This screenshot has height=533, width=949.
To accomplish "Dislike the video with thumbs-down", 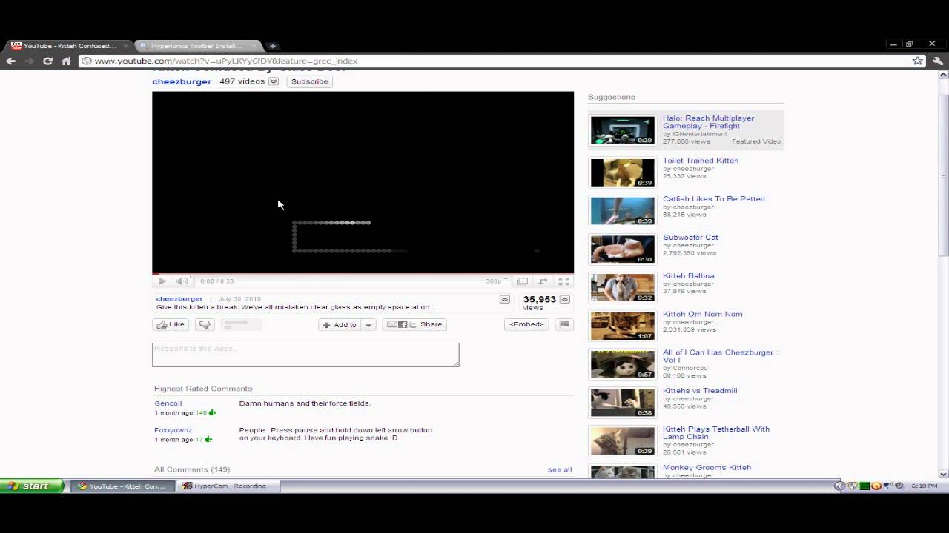I will click(x=205, y=324).
